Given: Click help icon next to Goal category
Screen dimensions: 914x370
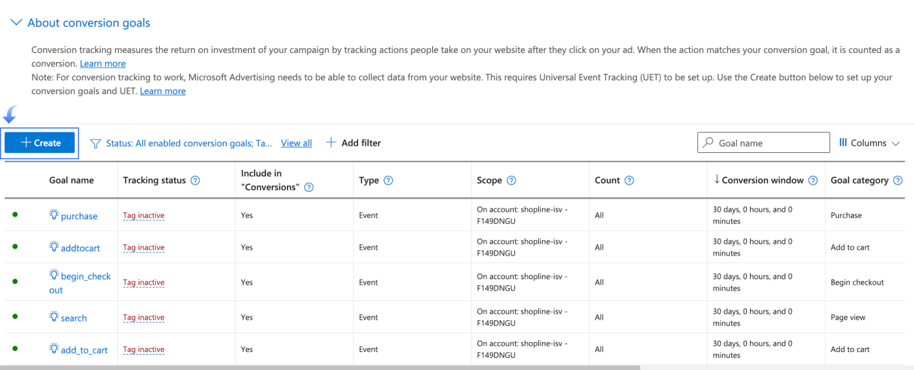Looking at the screenshot, I should 898,181.
